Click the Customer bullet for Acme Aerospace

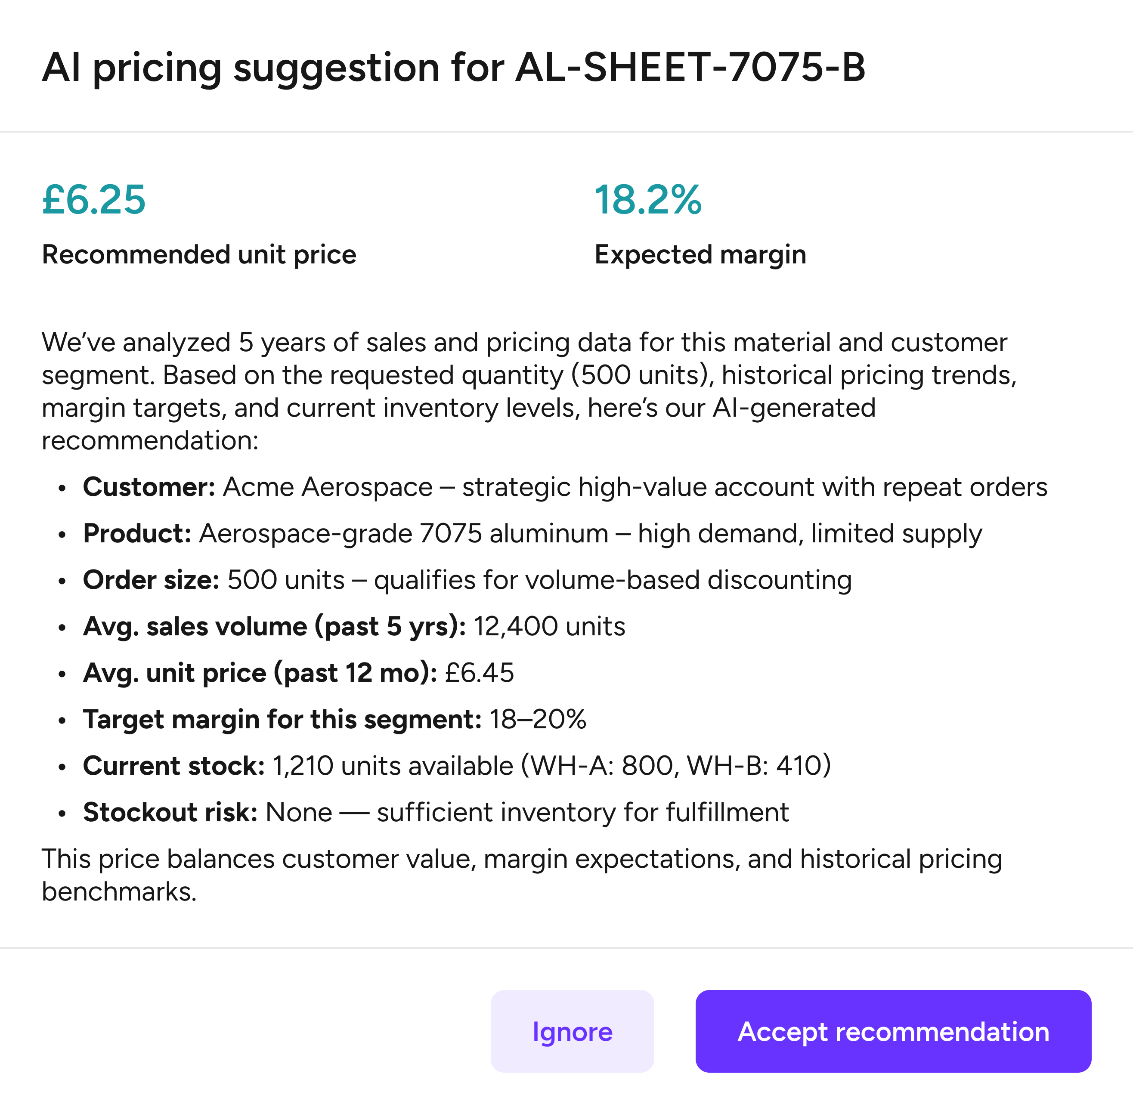565,487
